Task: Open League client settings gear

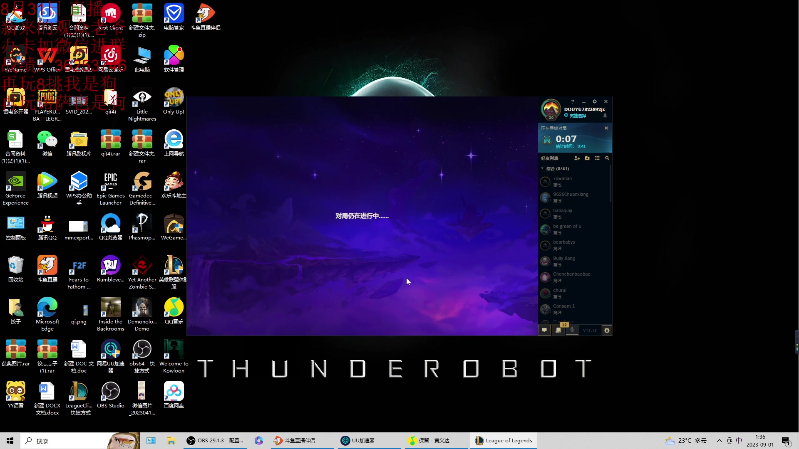Action: 595,101
